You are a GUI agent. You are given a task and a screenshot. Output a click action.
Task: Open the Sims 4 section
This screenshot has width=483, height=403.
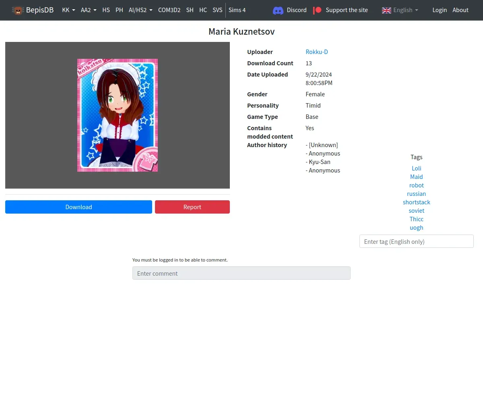237,10
